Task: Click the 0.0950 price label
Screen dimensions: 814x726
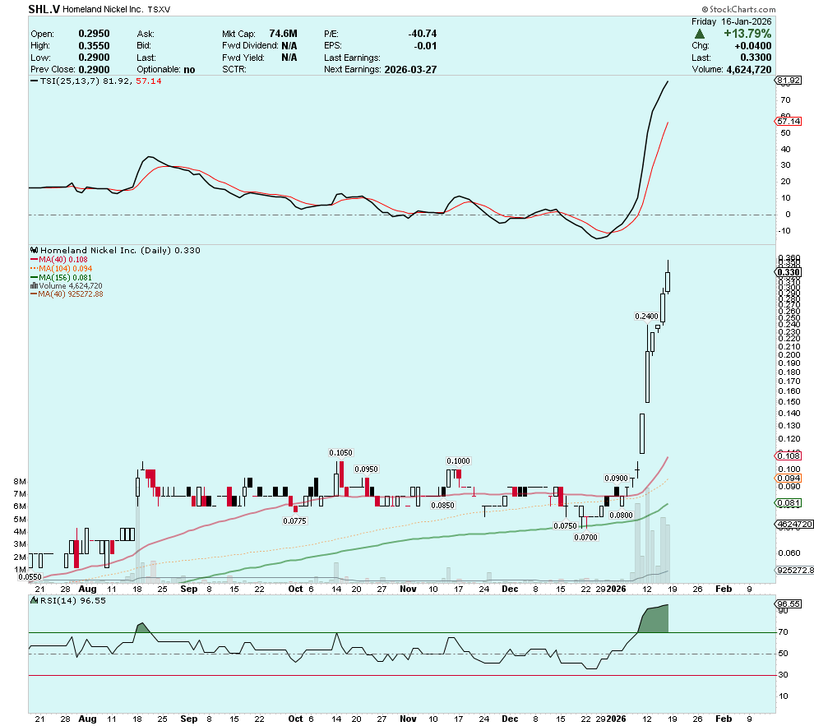Action: (366, 469)
